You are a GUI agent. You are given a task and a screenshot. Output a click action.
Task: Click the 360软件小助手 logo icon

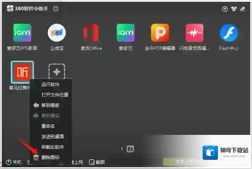[x=10, y=8]
